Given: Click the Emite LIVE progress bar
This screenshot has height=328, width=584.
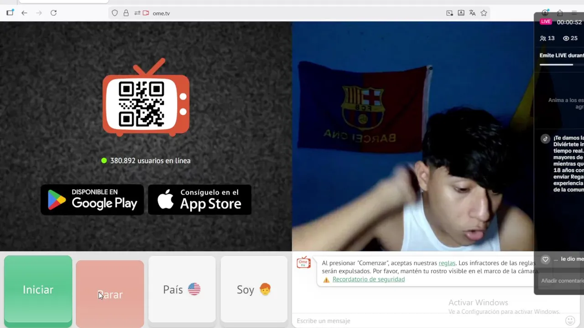Looking at the screenshot, I should tap(562, 65).
